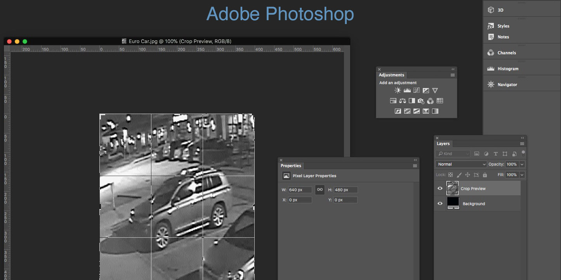Screen dimensions: 561x280
Task: Add a Brightness/Contrast adjustment
Action: pos(398,90)
